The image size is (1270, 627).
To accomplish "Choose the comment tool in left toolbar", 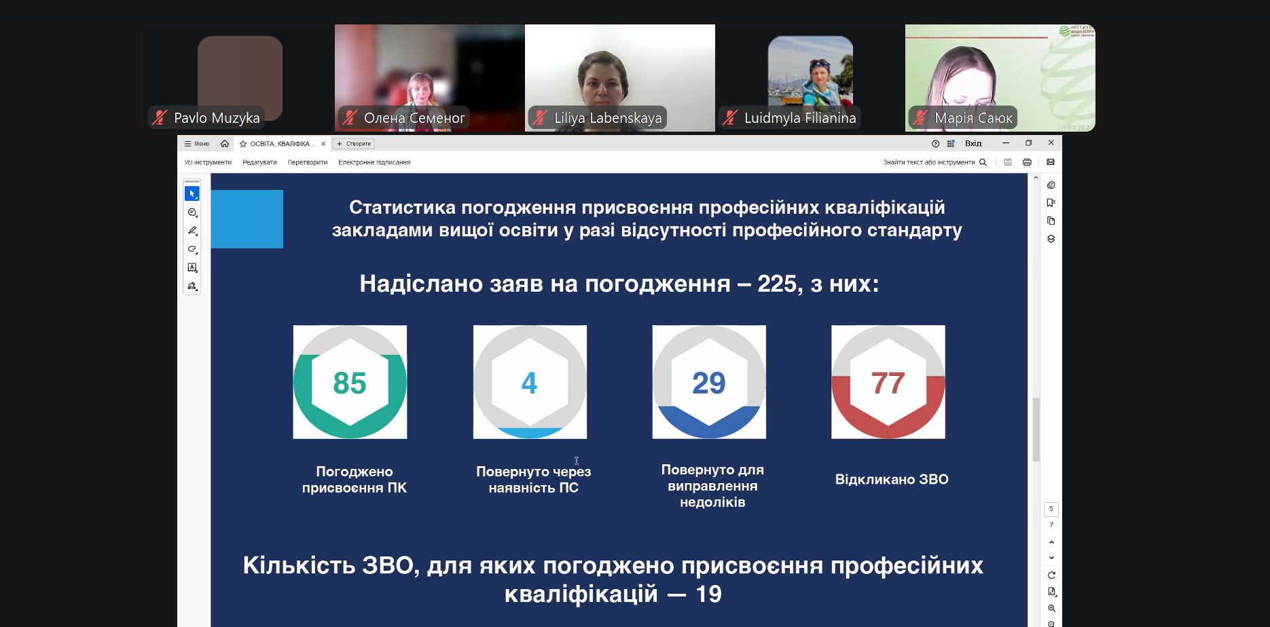I will point(192,212).
